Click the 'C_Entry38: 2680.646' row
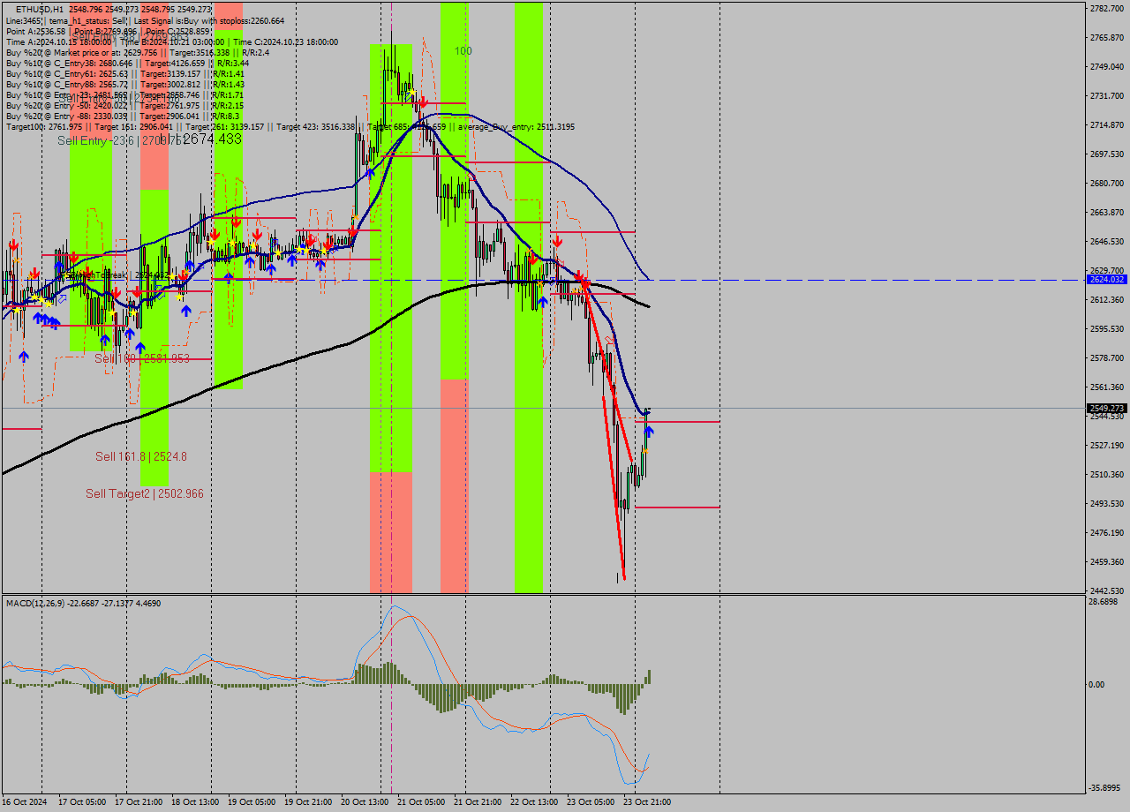1130x812 pixels. click(127, 63)
